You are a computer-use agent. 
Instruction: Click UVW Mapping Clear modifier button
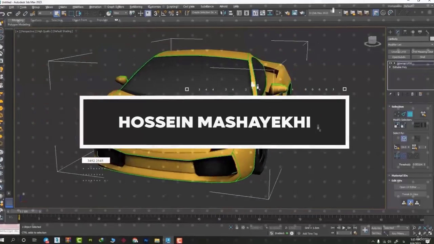422,52
